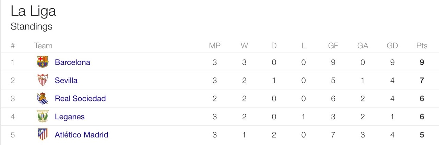This screenshot has width=439, height=145.
Task: Open the Leganes team link
Action: (70, 117)
